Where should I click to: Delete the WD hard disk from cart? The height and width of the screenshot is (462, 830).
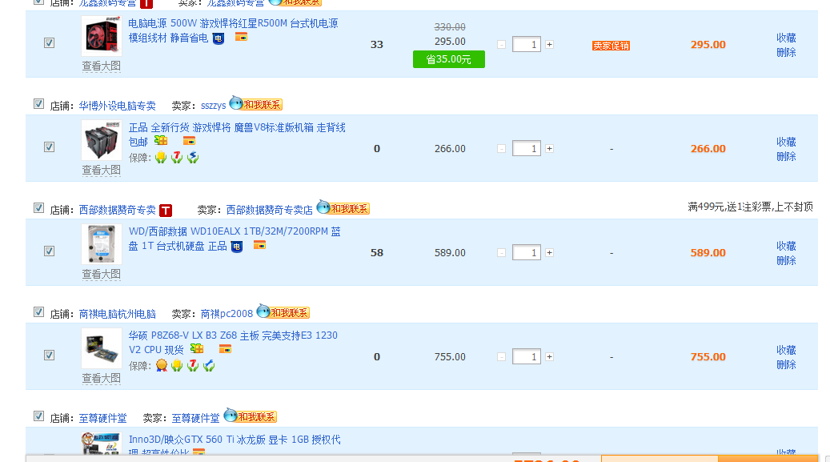click(786, 260)
